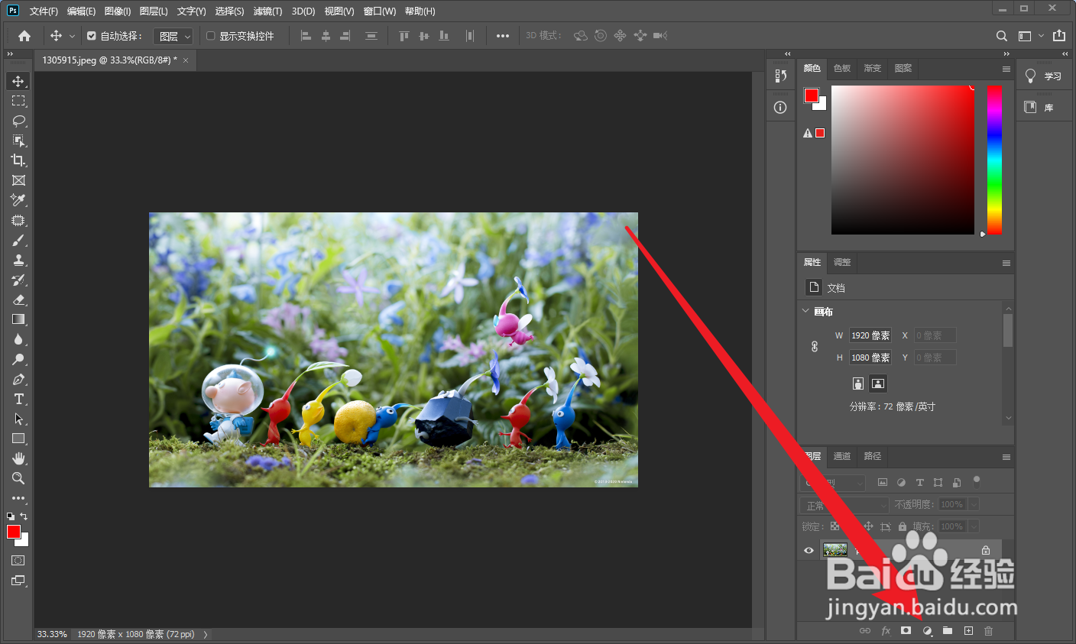Select the Gradient tool
Viewport: 1076px width, 644px height.
tap(18, 319)
